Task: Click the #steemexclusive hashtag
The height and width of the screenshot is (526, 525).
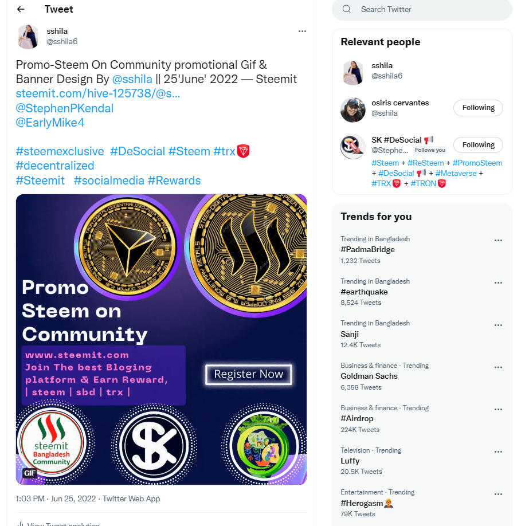Action: pos(60,151)
